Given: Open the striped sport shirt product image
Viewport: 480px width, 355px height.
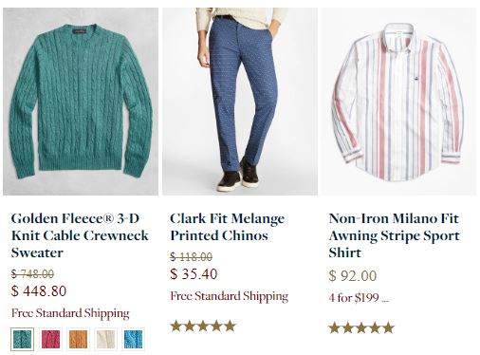Looking at the screenshot, I should coord(398,102).
